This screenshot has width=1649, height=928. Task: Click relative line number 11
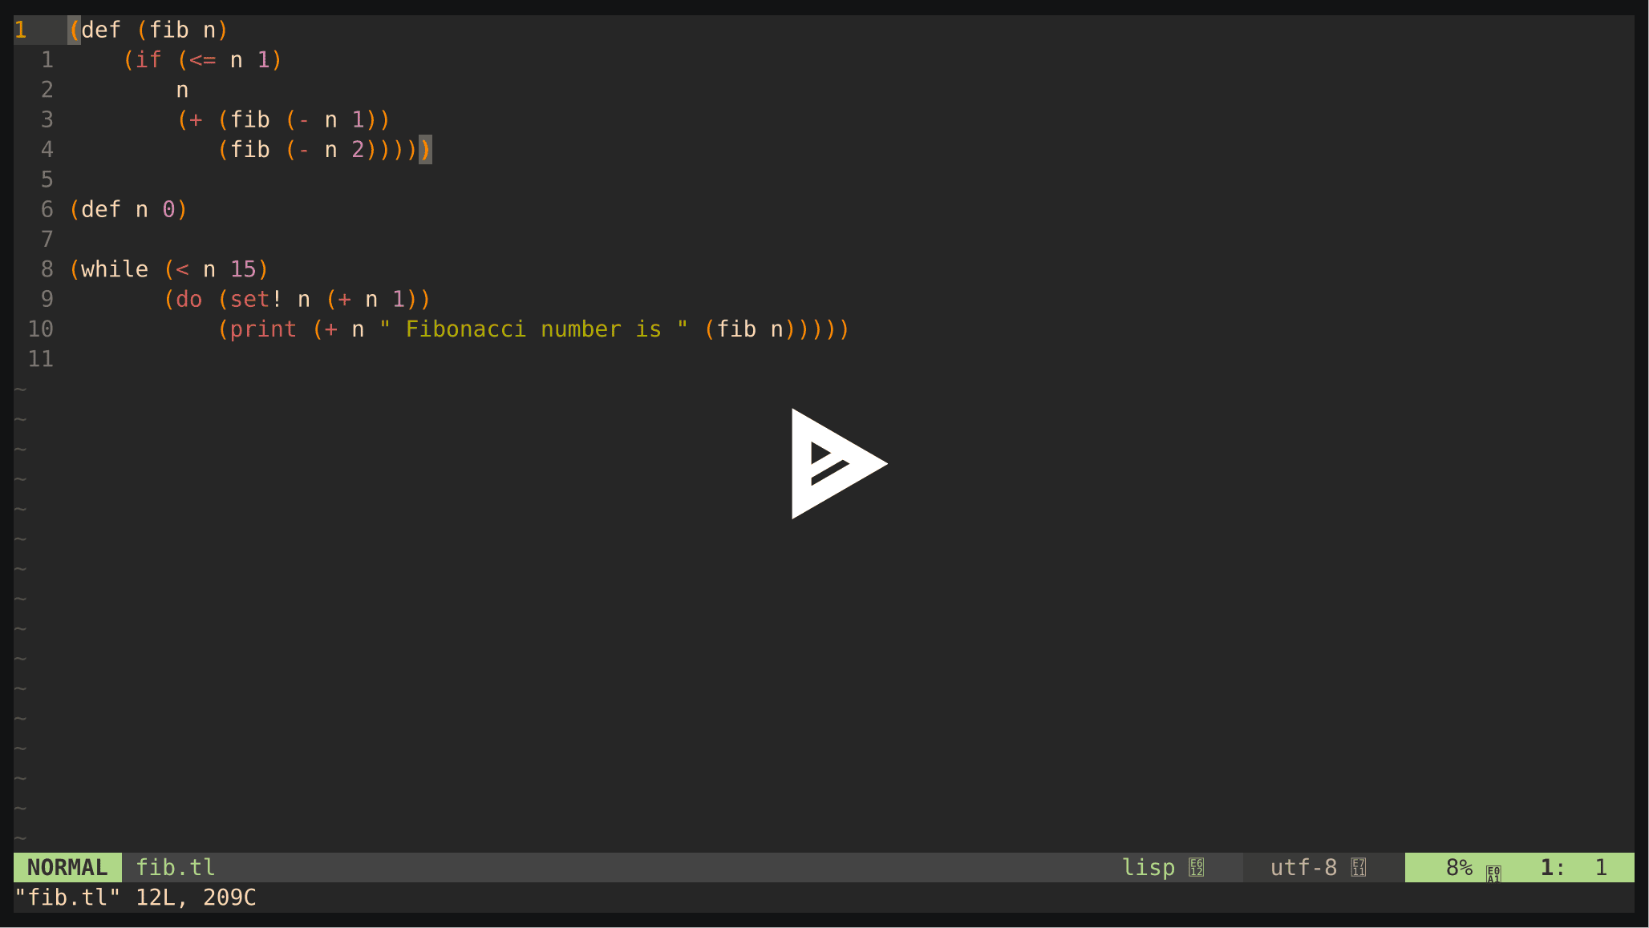tap(41, 359)
